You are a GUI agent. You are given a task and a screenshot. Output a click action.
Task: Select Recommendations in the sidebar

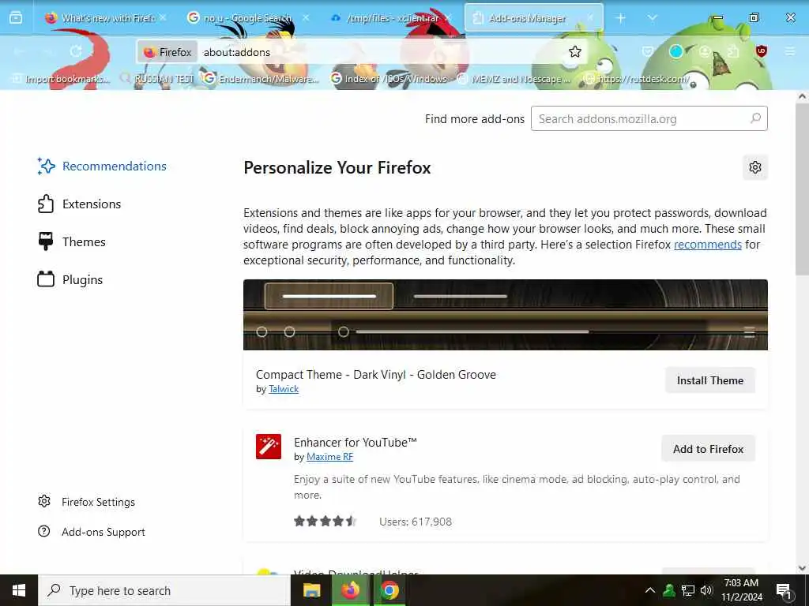click(102, 166)
